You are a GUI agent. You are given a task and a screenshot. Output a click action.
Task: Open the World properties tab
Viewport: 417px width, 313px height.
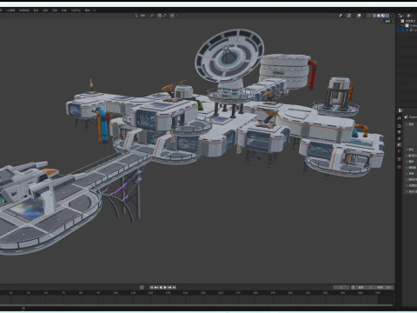pos(399,150)
